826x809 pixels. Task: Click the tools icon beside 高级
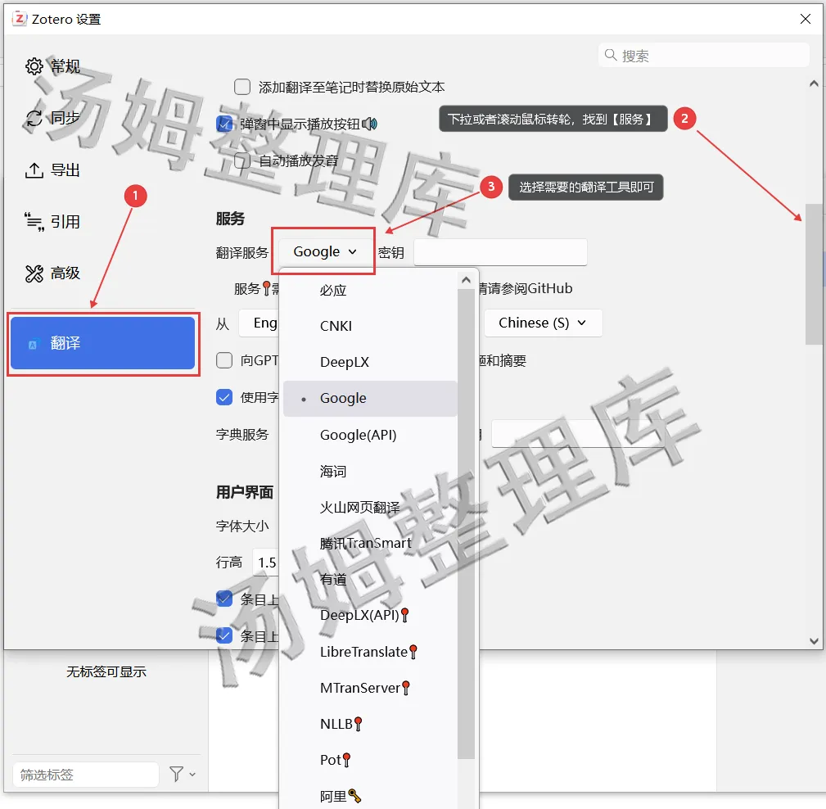(x=34, y=273)
